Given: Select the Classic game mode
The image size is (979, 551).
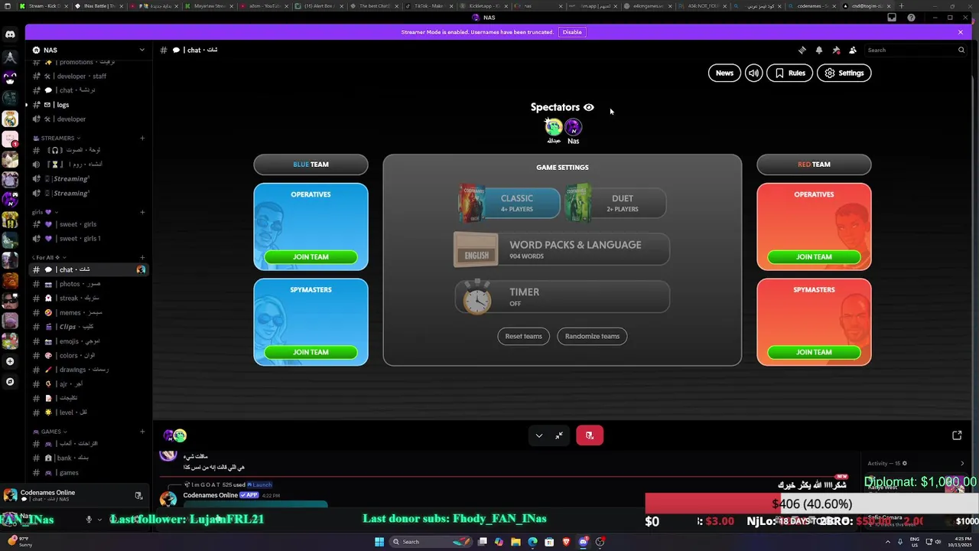Looking at the screenshot, I should click(509, 203).
